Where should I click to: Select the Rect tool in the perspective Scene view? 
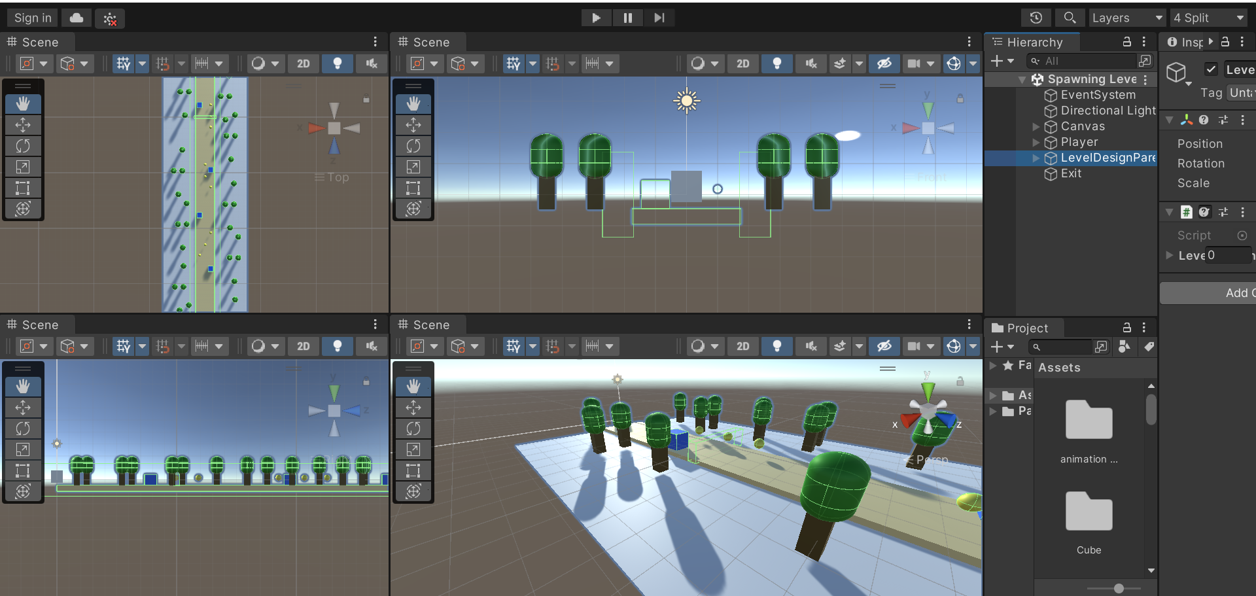click(413, 470)
